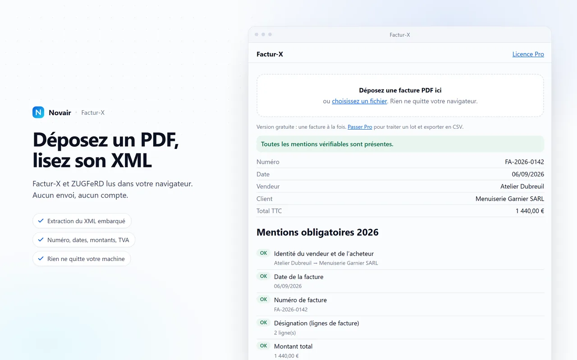The width and height of the screenshot is (577, 360).
Task: Click the PDF drop zone area
Action: (400, 95)
